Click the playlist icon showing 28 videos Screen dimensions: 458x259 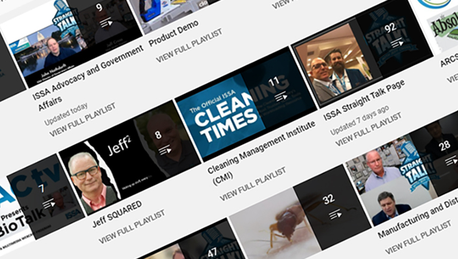pyautogui.click(x=452, y=161)
